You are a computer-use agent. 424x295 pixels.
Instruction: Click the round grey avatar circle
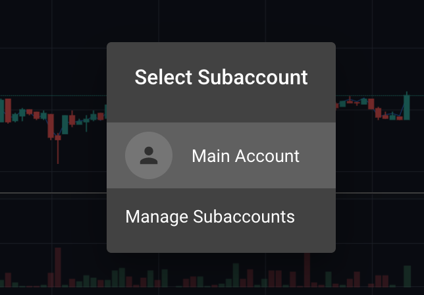tap(149, 155)
